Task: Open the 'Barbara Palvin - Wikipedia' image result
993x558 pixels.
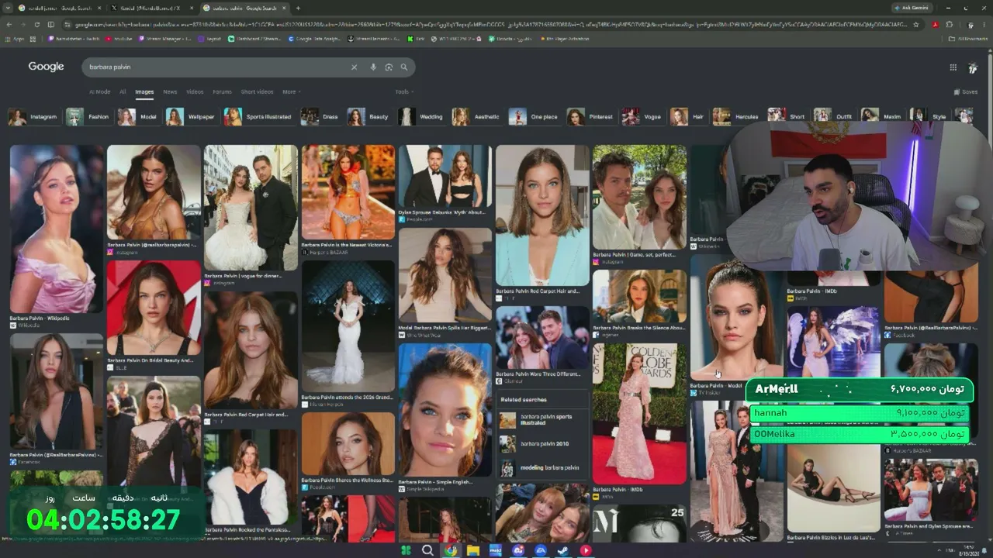Action: pyautogui.click(x=56, y=229)
